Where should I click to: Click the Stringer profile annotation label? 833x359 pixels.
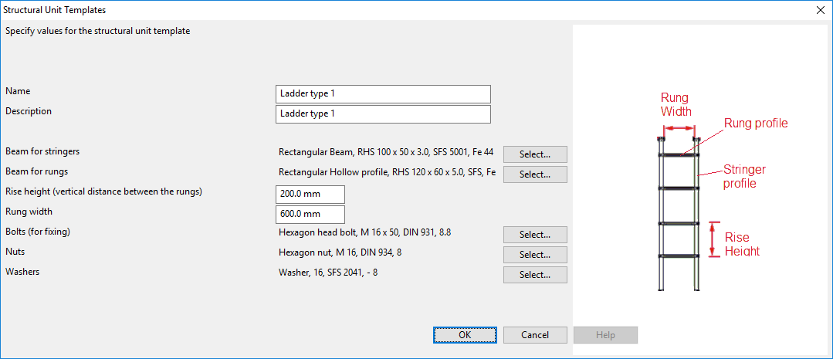744,177
